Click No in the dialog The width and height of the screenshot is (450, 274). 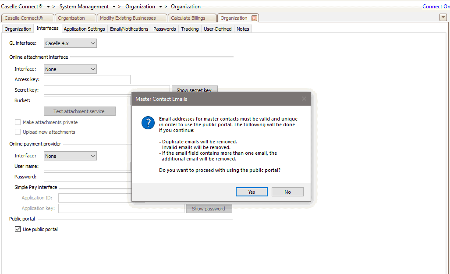coord(287,192)
